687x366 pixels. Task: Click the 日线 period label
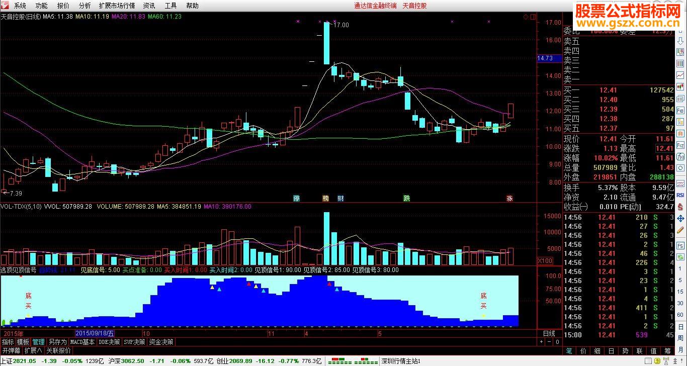click(x=549, y=333)
